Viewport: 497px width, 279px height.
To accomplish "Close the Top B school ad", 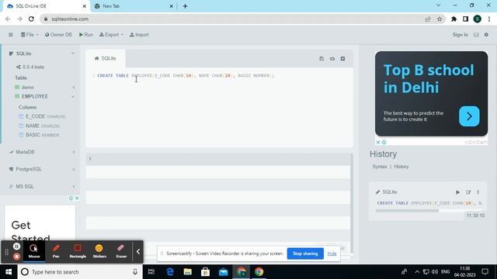I will click(378, 143).
